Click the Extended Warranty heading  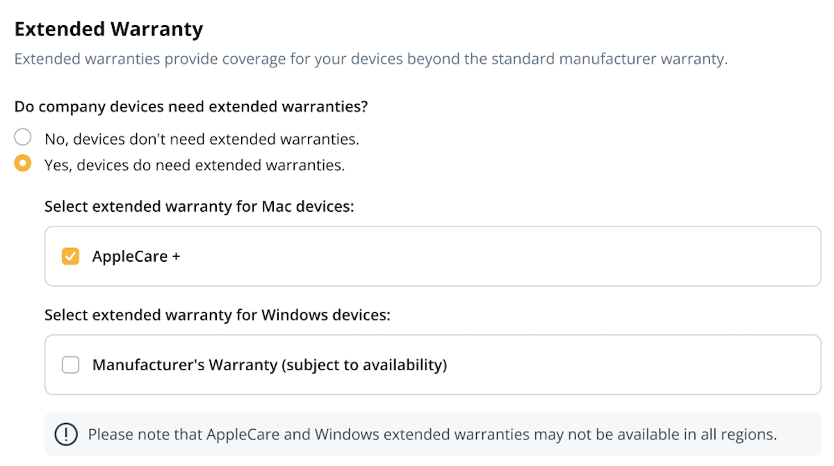pyautogui.click(x=108, y=29)
